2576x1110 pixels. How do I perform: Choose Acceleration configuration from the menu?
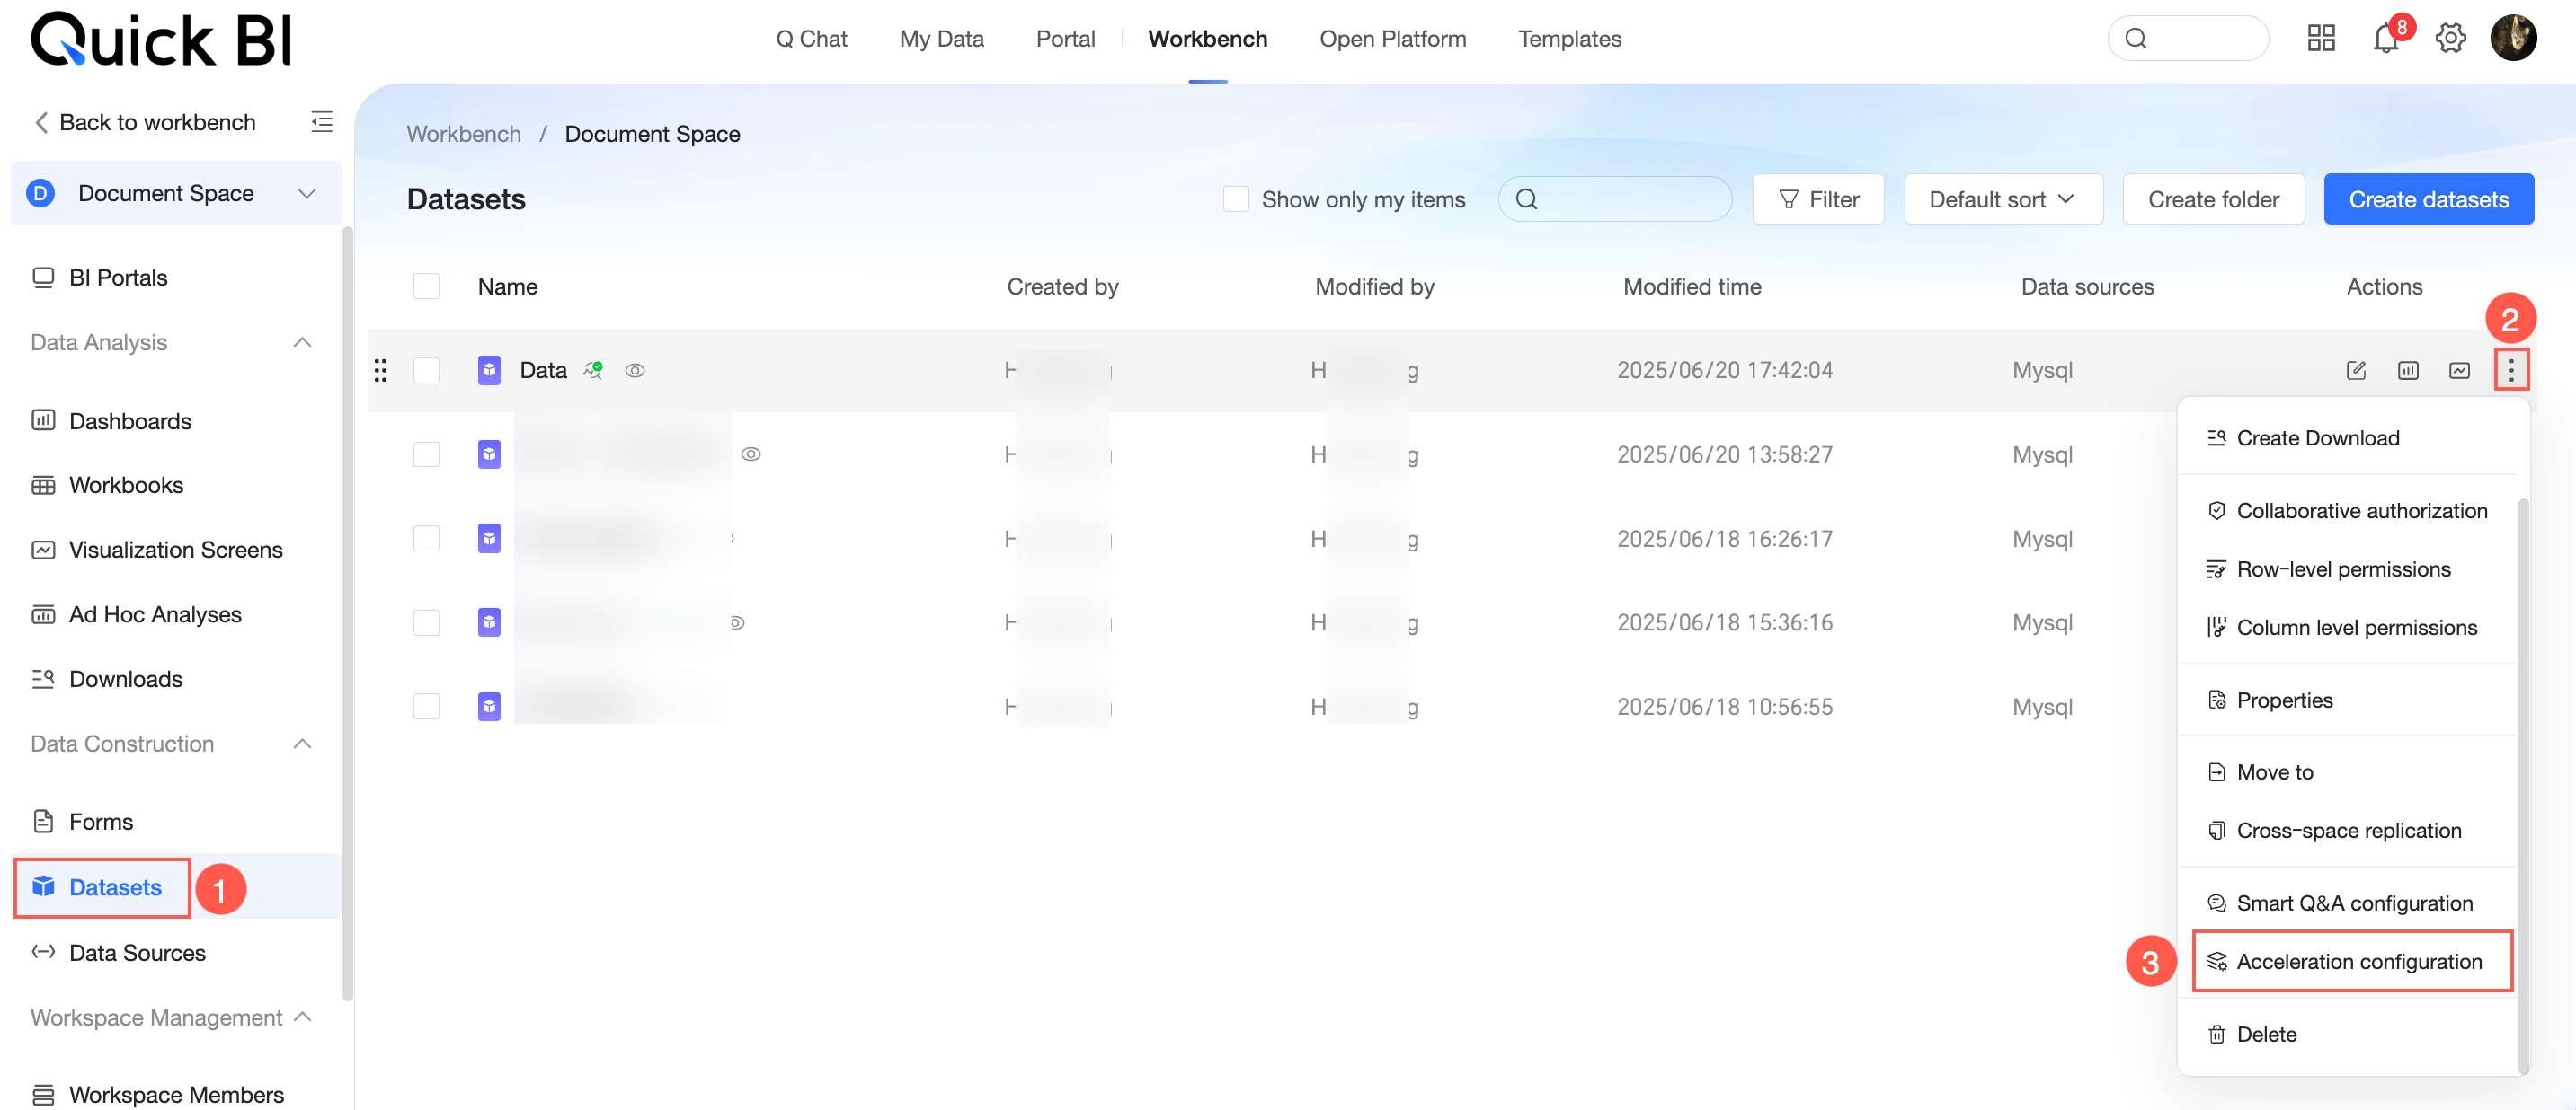2358,961
